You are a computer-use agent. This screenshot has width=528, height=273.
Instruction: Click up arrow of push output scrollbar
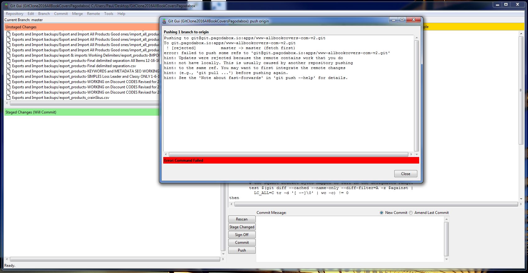point(417,38)
